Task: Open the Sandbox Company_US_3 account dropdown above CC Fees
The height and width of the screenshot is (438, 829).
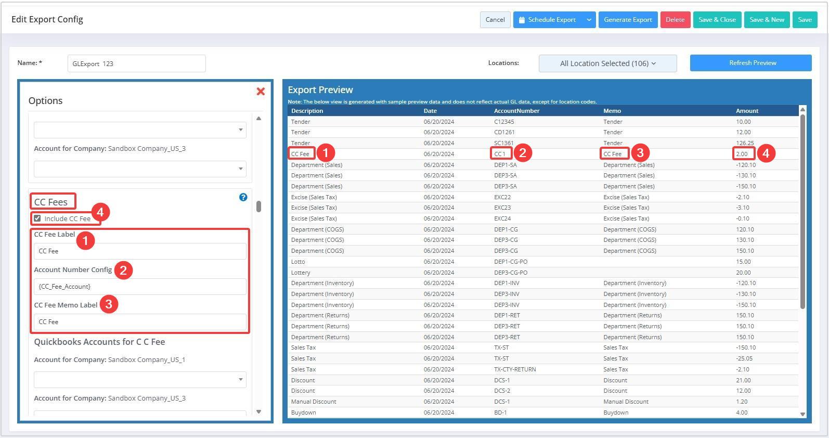Action: pos(140,169)
